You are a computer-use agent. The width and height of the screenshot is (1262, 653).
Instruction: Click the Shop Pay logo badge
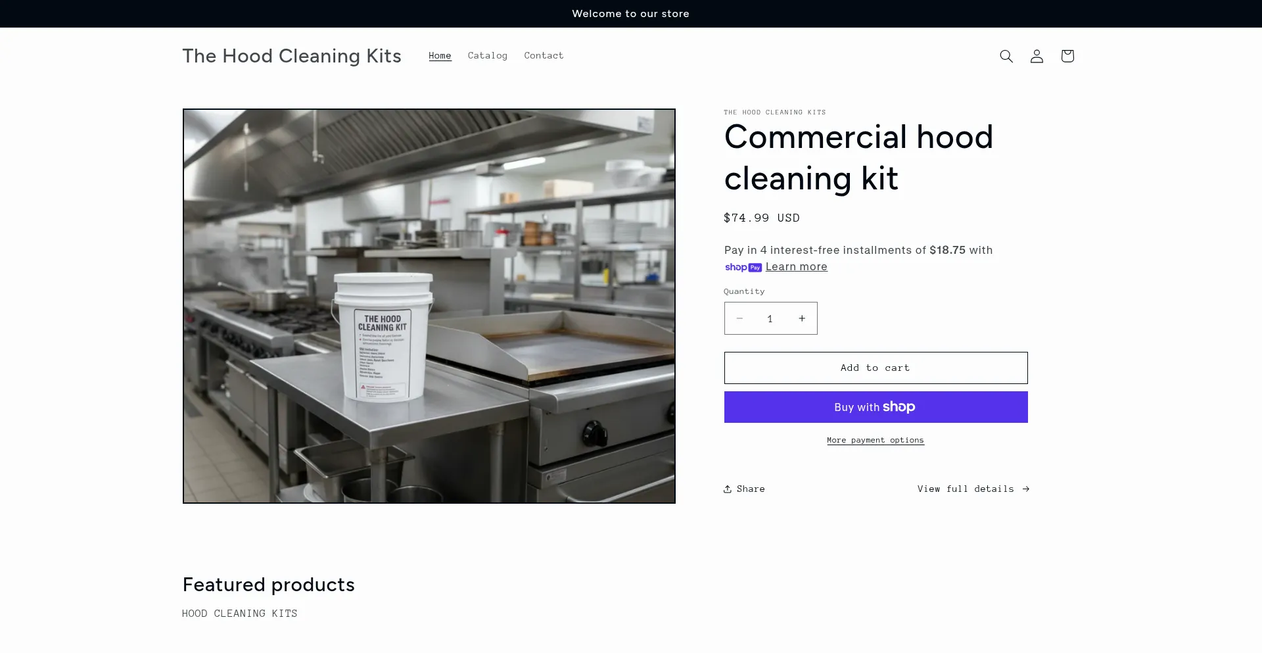(743, 267)
